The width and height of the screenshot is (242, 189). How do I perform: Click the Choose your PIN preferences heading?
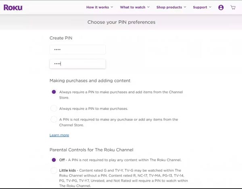coord(121,22)
